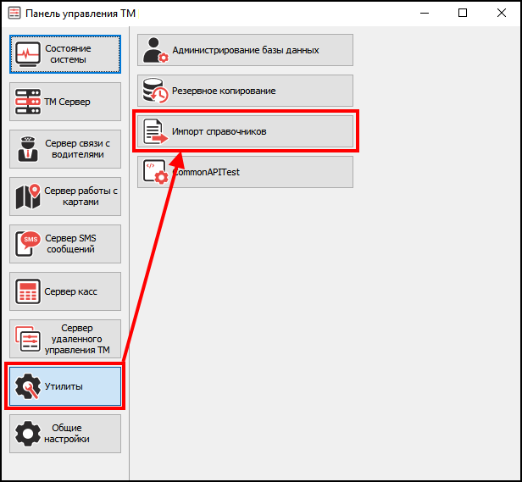Click the SMS bubble icon

29,244
